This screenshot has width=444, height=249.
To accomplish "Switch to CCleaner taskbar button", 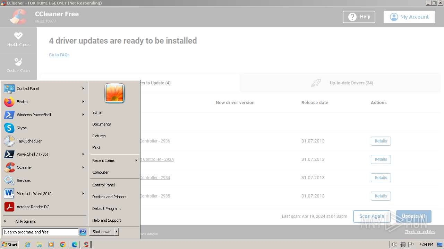I will click(86, 245).
